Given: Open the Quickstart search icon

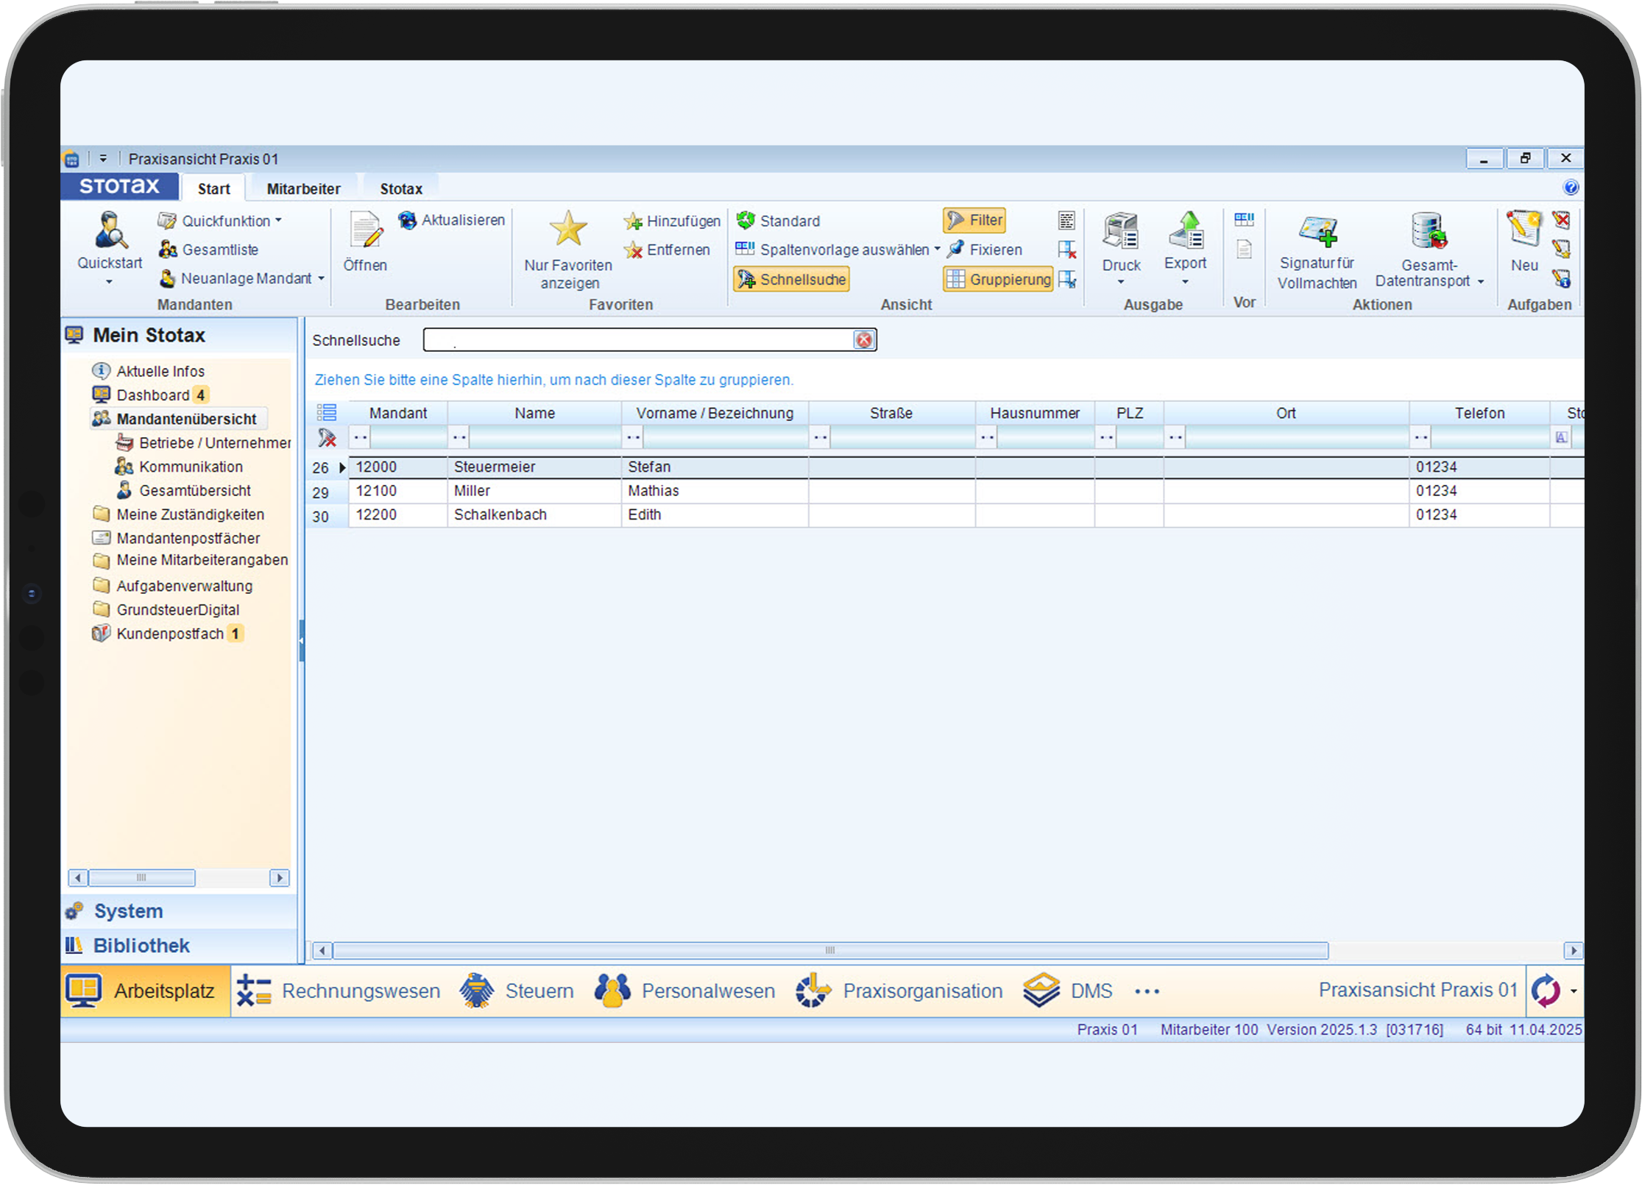Looking at the screenshot, I should [110, 230].
